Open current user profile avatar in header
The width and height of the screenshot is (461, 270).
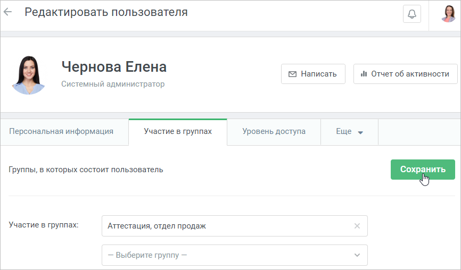pos(448,14)
